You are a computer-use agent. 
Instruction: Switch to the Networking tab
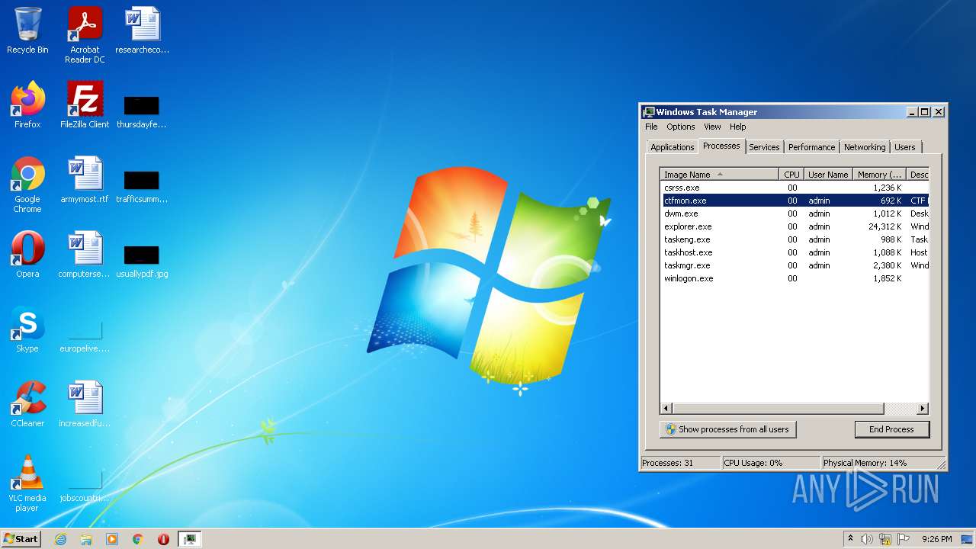click(x=865, y=147)
